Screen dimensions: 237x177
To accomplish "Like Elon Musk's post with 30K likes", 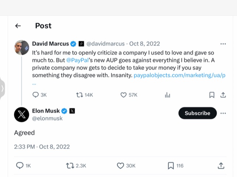I will pos(120,166).
